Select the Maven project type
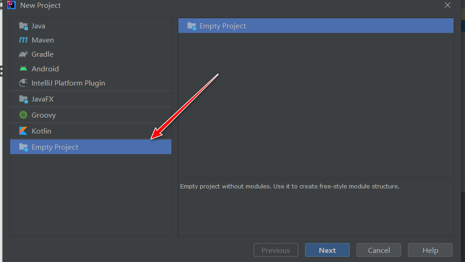 click(x=91, y=40)
